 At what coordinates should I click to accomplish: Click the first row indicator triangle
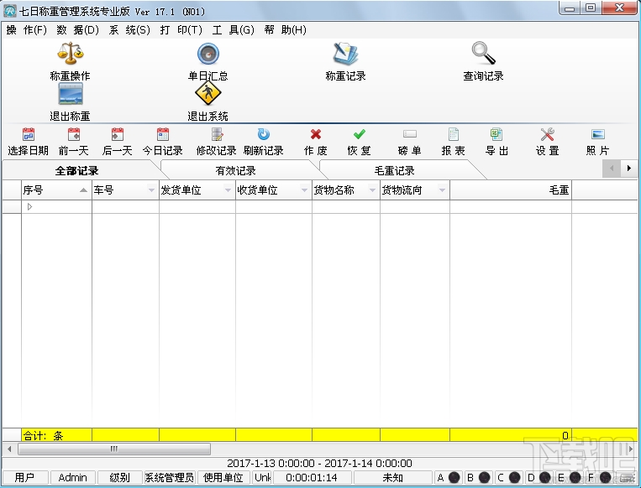[x=29, y=206]
